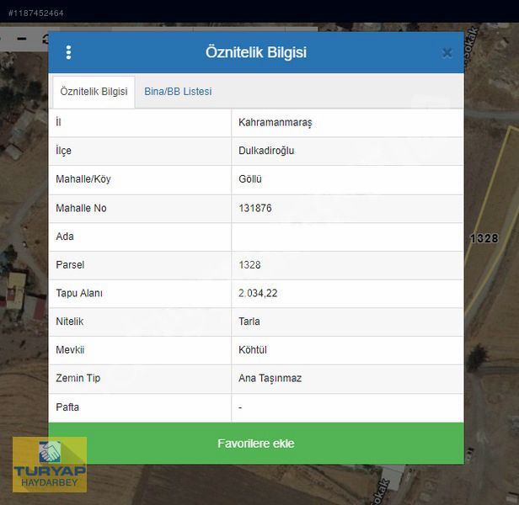The width and height of the screenshot is (519, 505).
Task: Click the İl row label
Action: pyautogui.click(x=59, y=122)
